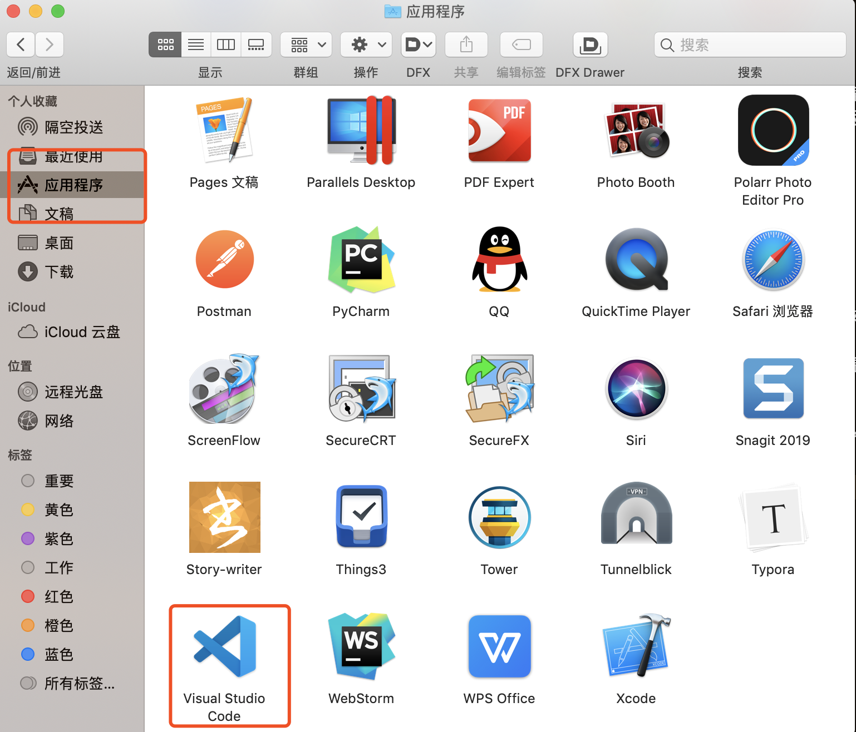Filter by 橙色 orange tag
This screenshot has height=732, width=856.
[72, 625]
